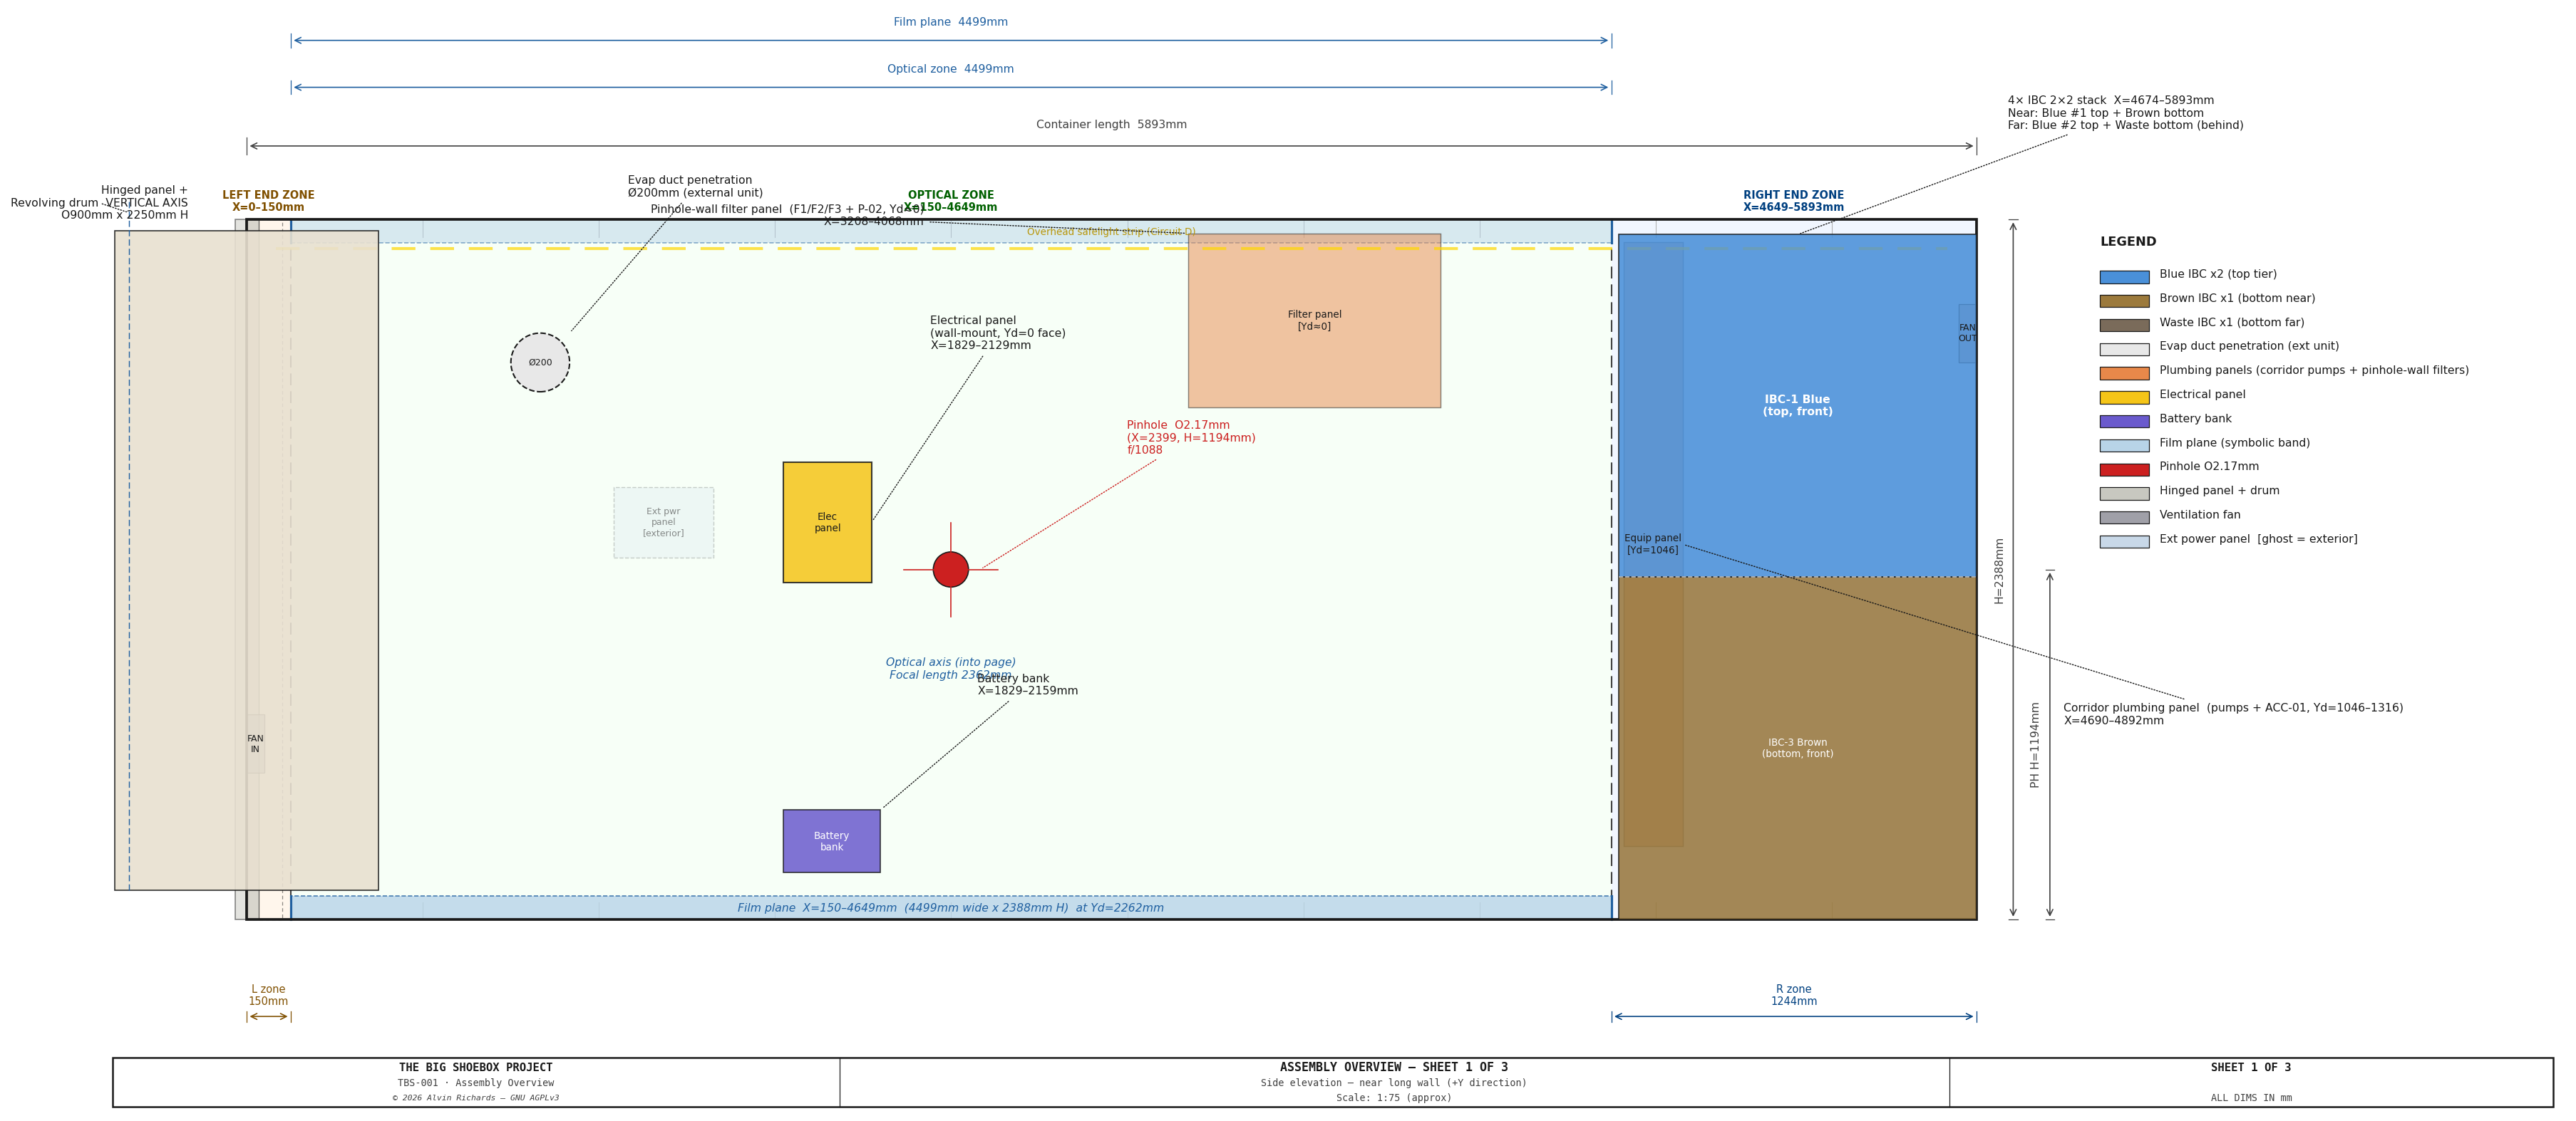Image resolution: width=2576 pixels, height=1121 pixels.
Task: Select the Ø200 evap duct circle
Action: tap(540, 363)
